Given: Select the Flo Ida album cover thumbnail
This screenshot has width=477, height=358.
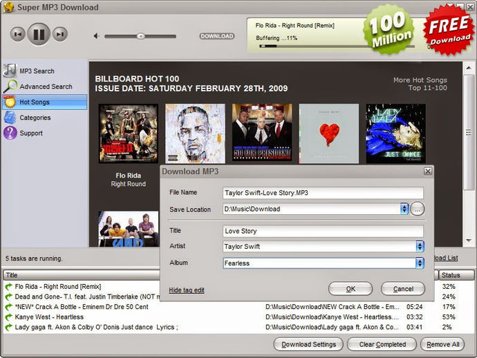Looking at the screenshot, I should [x=129, y=133].
